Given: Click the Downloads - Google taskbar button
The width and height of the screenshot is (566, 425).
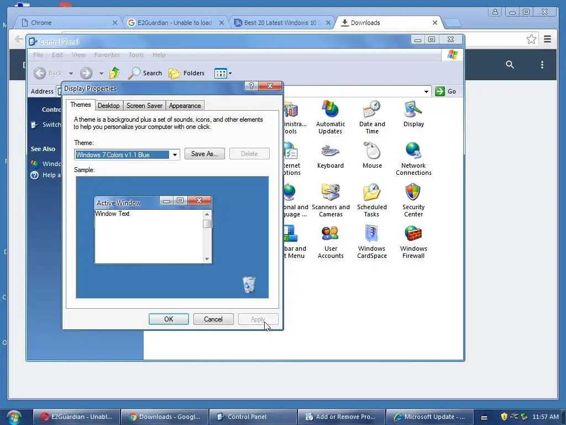Looking at the screenshot, I should 165,417.
